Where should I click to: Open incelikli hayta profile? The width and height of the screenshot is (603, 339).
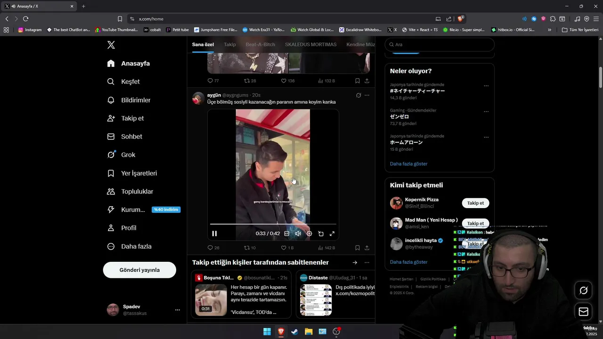(421, 240)
